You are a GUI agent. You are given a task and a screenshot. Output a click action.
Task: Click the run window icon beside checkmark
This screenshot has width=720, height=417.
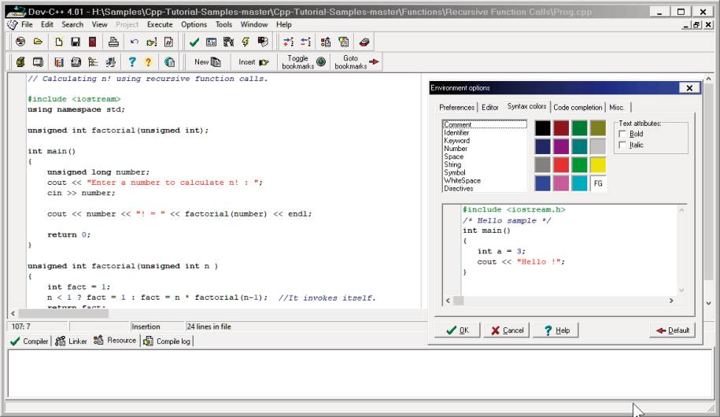211,42
